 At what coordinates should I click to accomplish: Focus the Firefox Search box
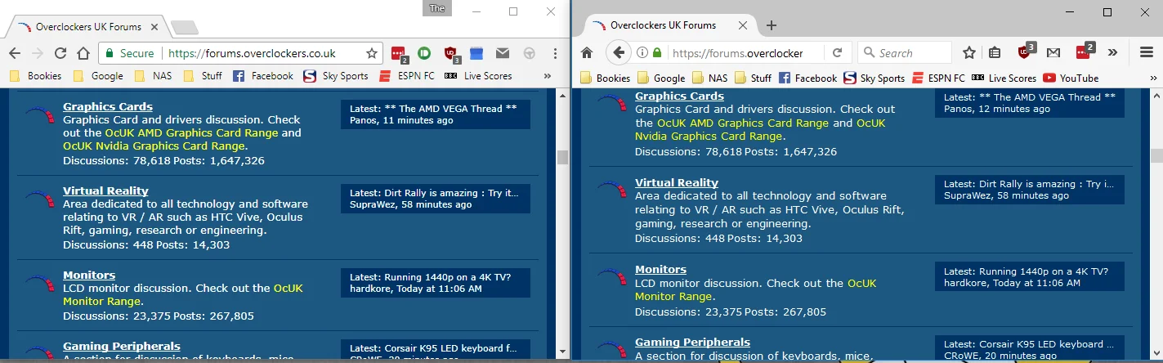pyautogui.click(x=905, y=52)
